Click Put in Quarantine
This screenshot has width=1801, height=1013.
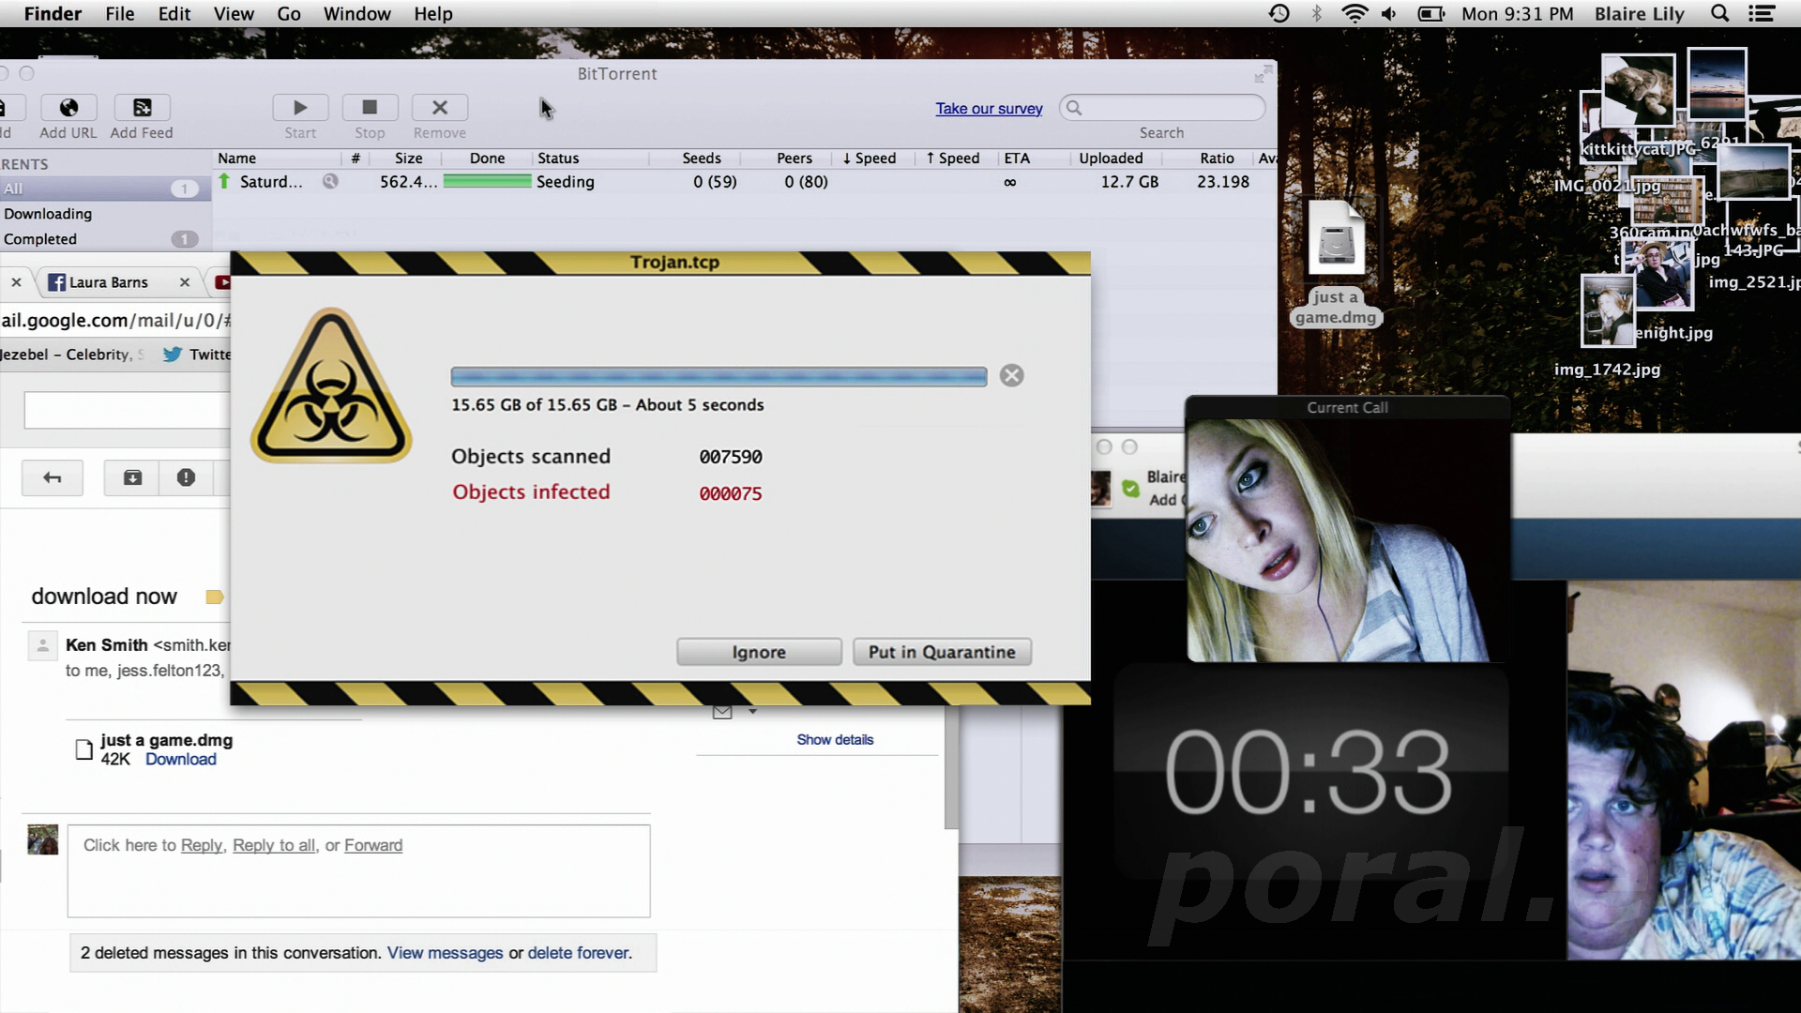pos(942,652)
